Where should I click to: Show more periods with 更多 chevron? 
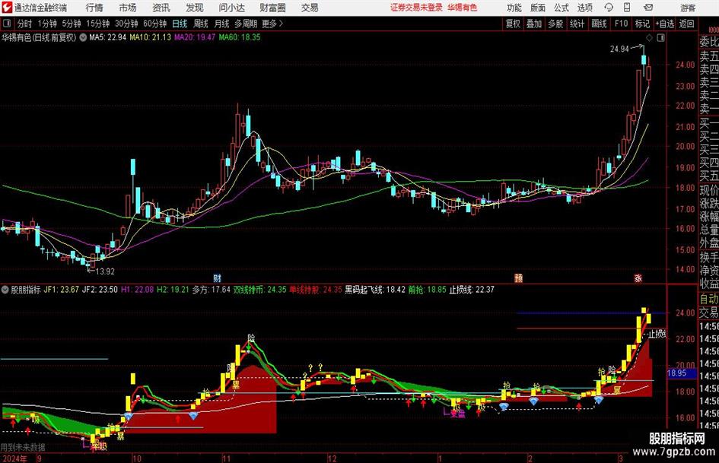click(x=272, y=24)
